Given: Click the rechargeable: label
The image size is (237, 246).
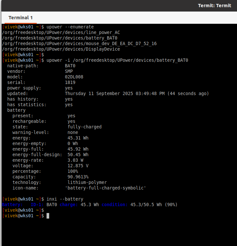Looking at the screenshot, I should 30,121.
